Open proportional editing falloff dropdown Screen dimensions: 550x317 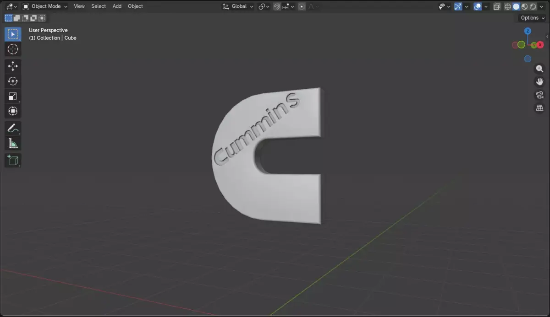click(313, 6)
